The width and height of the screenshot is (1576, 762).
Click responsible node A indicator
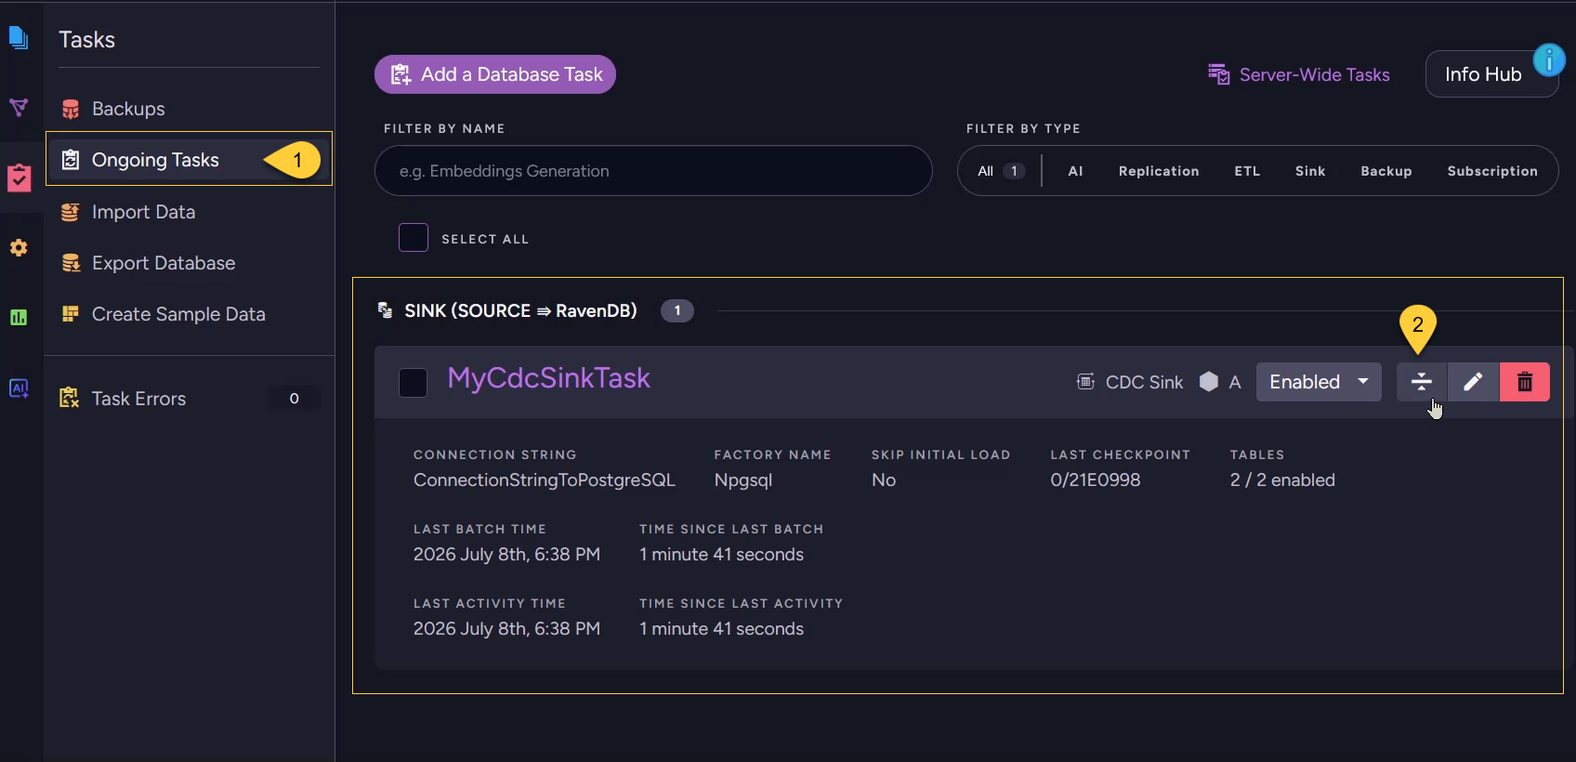(x=1220, y=382)
